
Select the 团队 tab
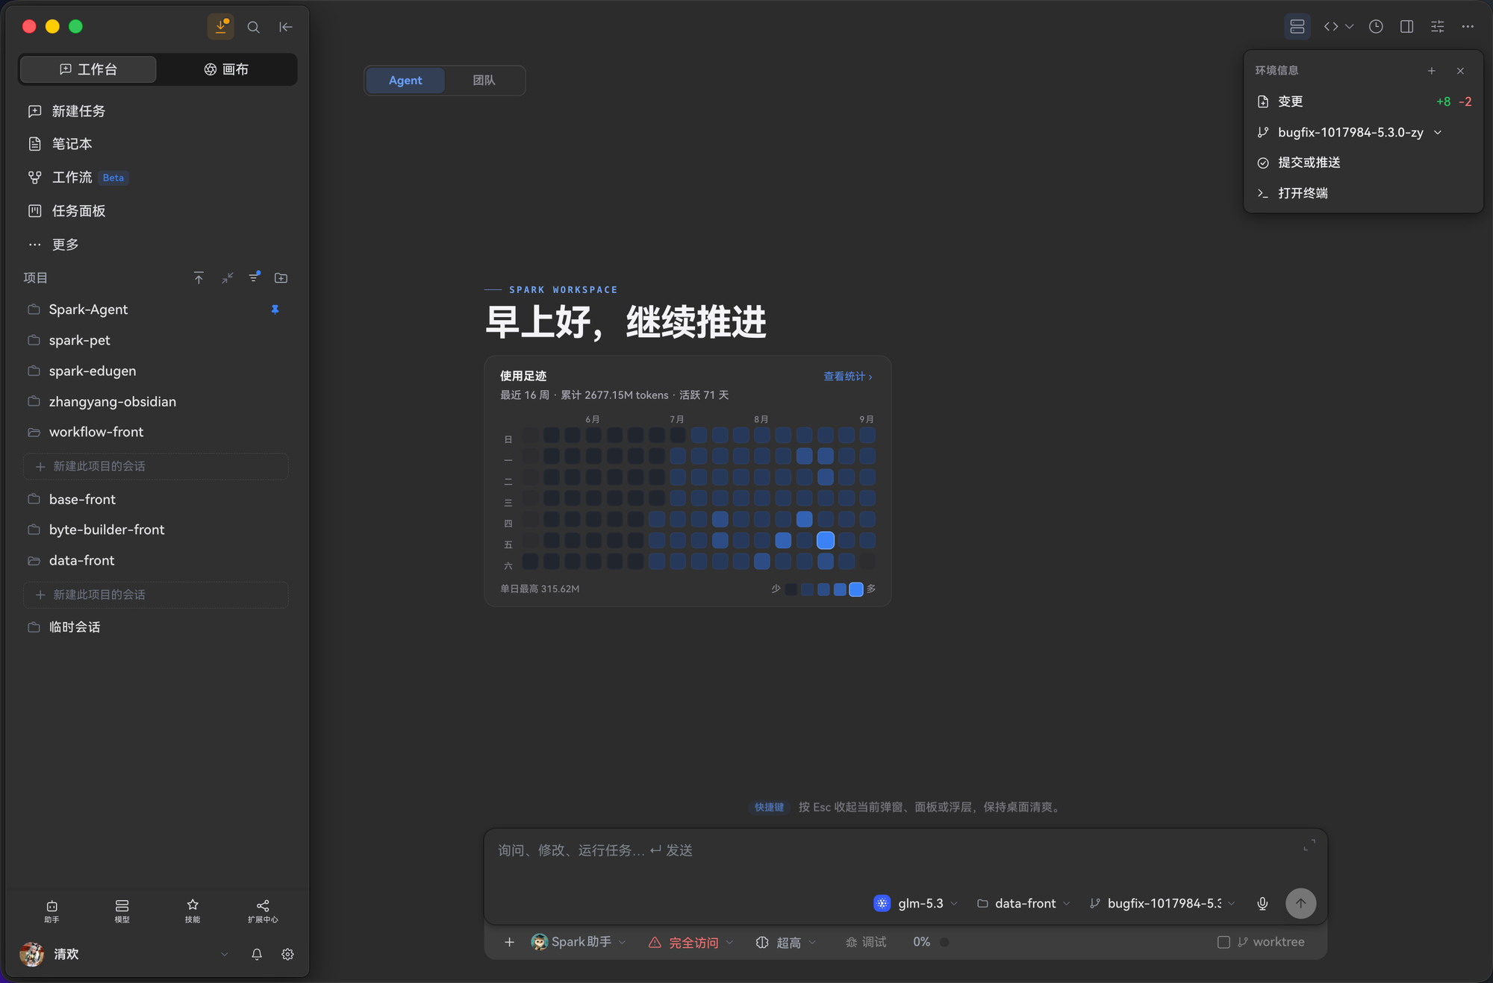tap(484, 80)
